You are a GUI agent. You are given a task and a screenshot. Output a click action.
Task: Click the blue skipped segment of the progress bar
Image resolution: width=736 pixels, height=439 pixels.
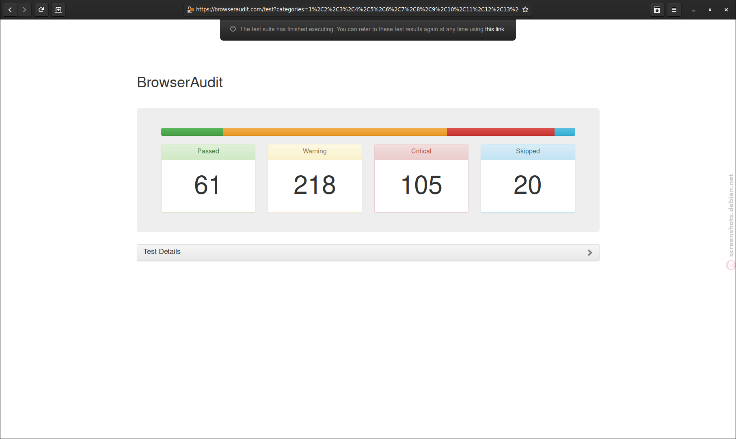pos(565,132)
